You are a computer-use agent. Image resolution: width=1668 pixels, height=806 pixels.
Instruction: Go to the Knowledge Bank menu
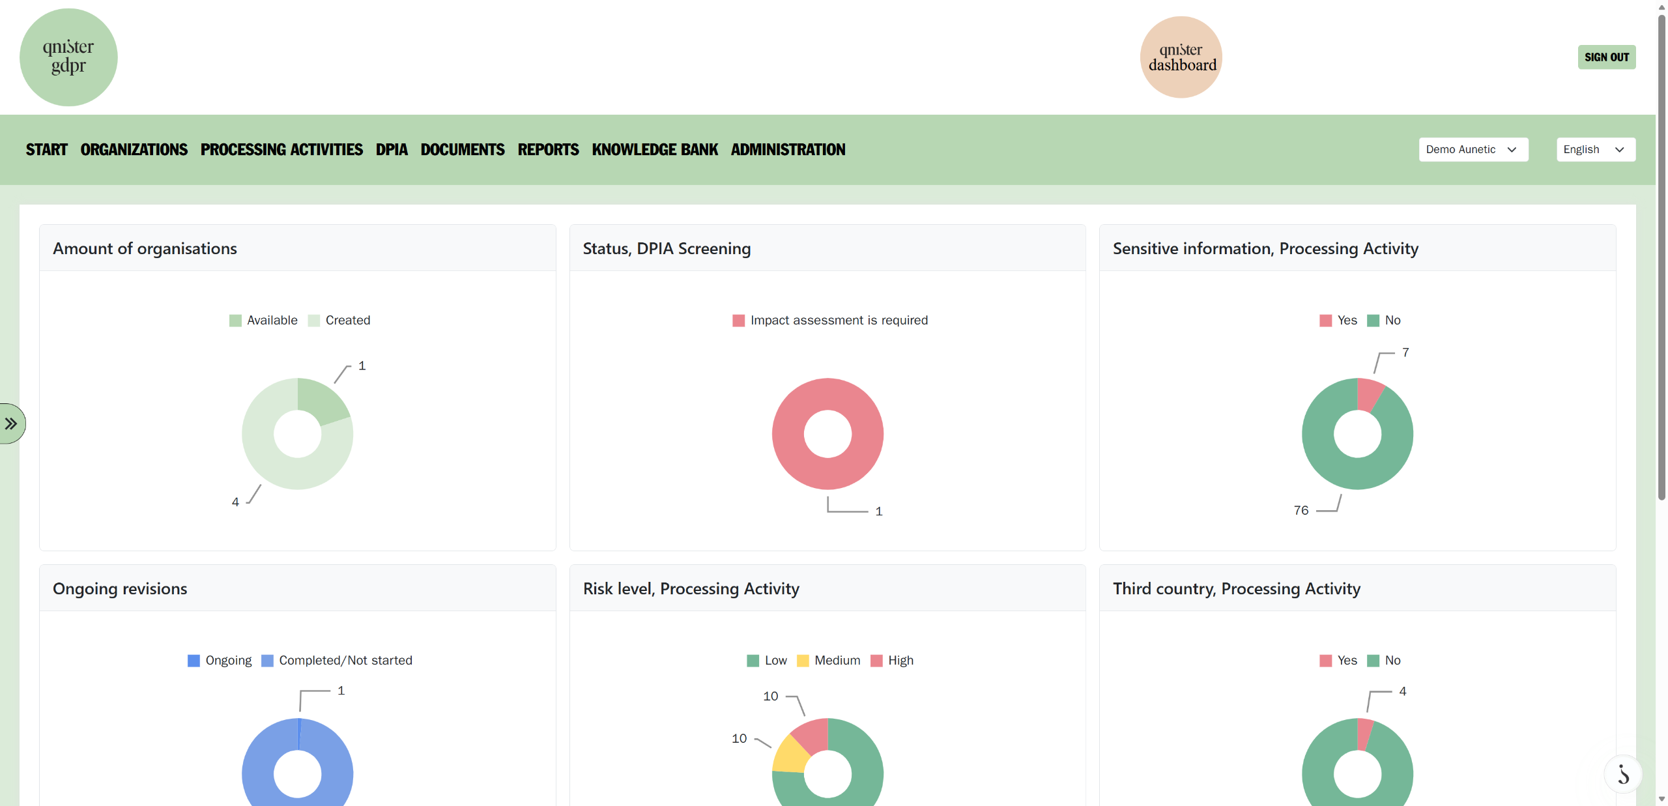(655, 150)
